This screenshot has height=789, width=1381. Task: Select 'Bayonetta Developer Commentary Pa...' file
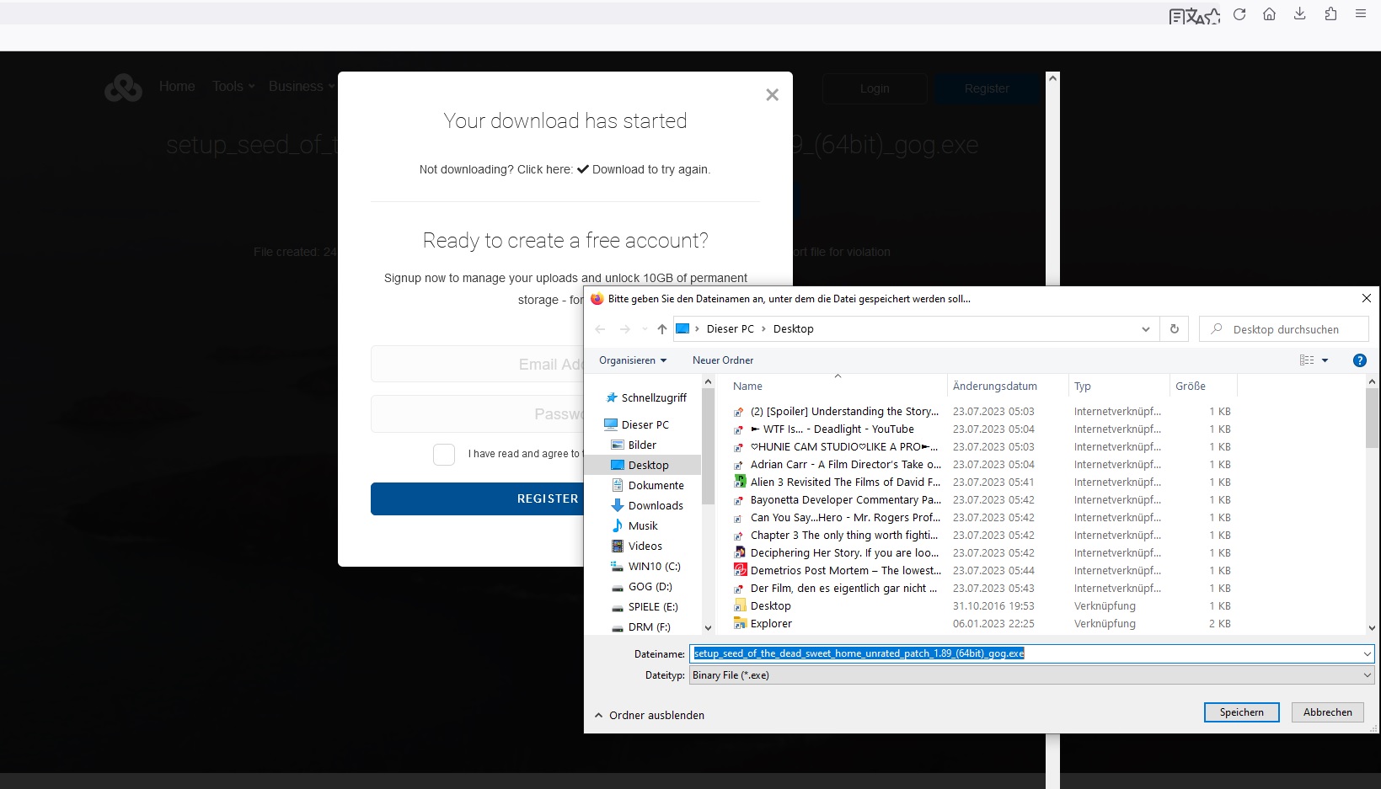coord(845,500)
